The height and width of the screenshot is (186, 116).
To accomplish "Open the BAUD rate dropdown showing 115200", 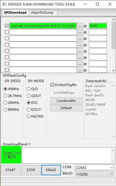I will [94, 174].
